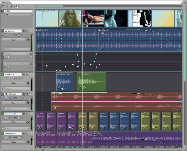Expand automation lanes on the VoiceOver track
The width and height of the screenshot is (187, 151).
coord(2,89)
